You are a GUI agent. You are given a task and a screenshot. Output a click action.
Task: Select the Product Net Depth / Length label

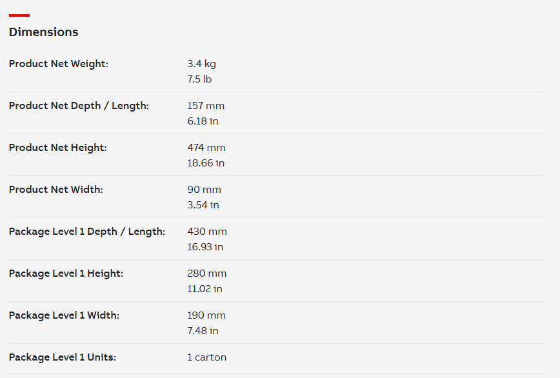coord(79,106)
